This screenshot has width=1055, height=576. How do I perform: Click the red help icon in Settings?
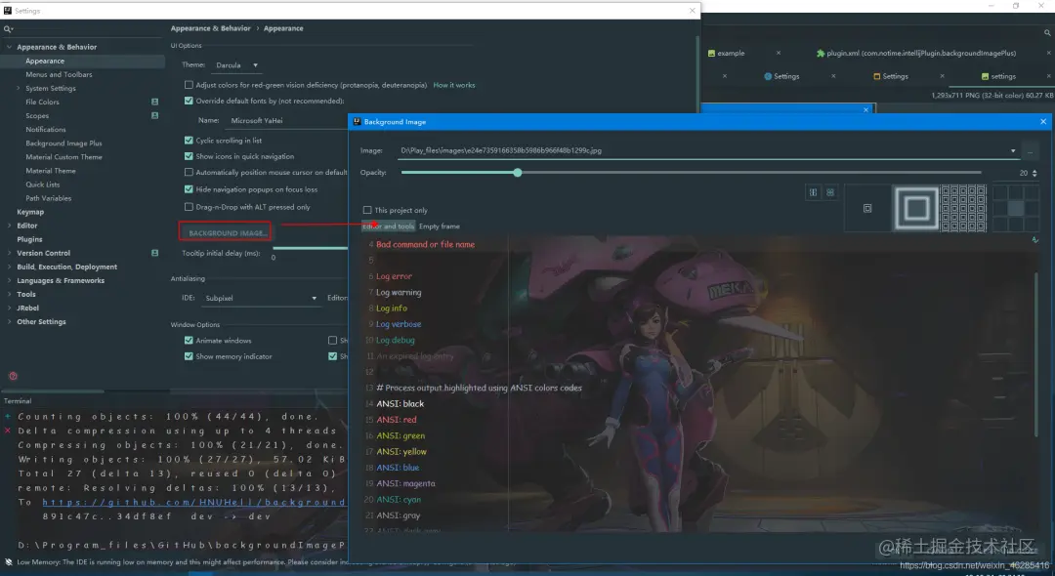click(x=13, y=376)
